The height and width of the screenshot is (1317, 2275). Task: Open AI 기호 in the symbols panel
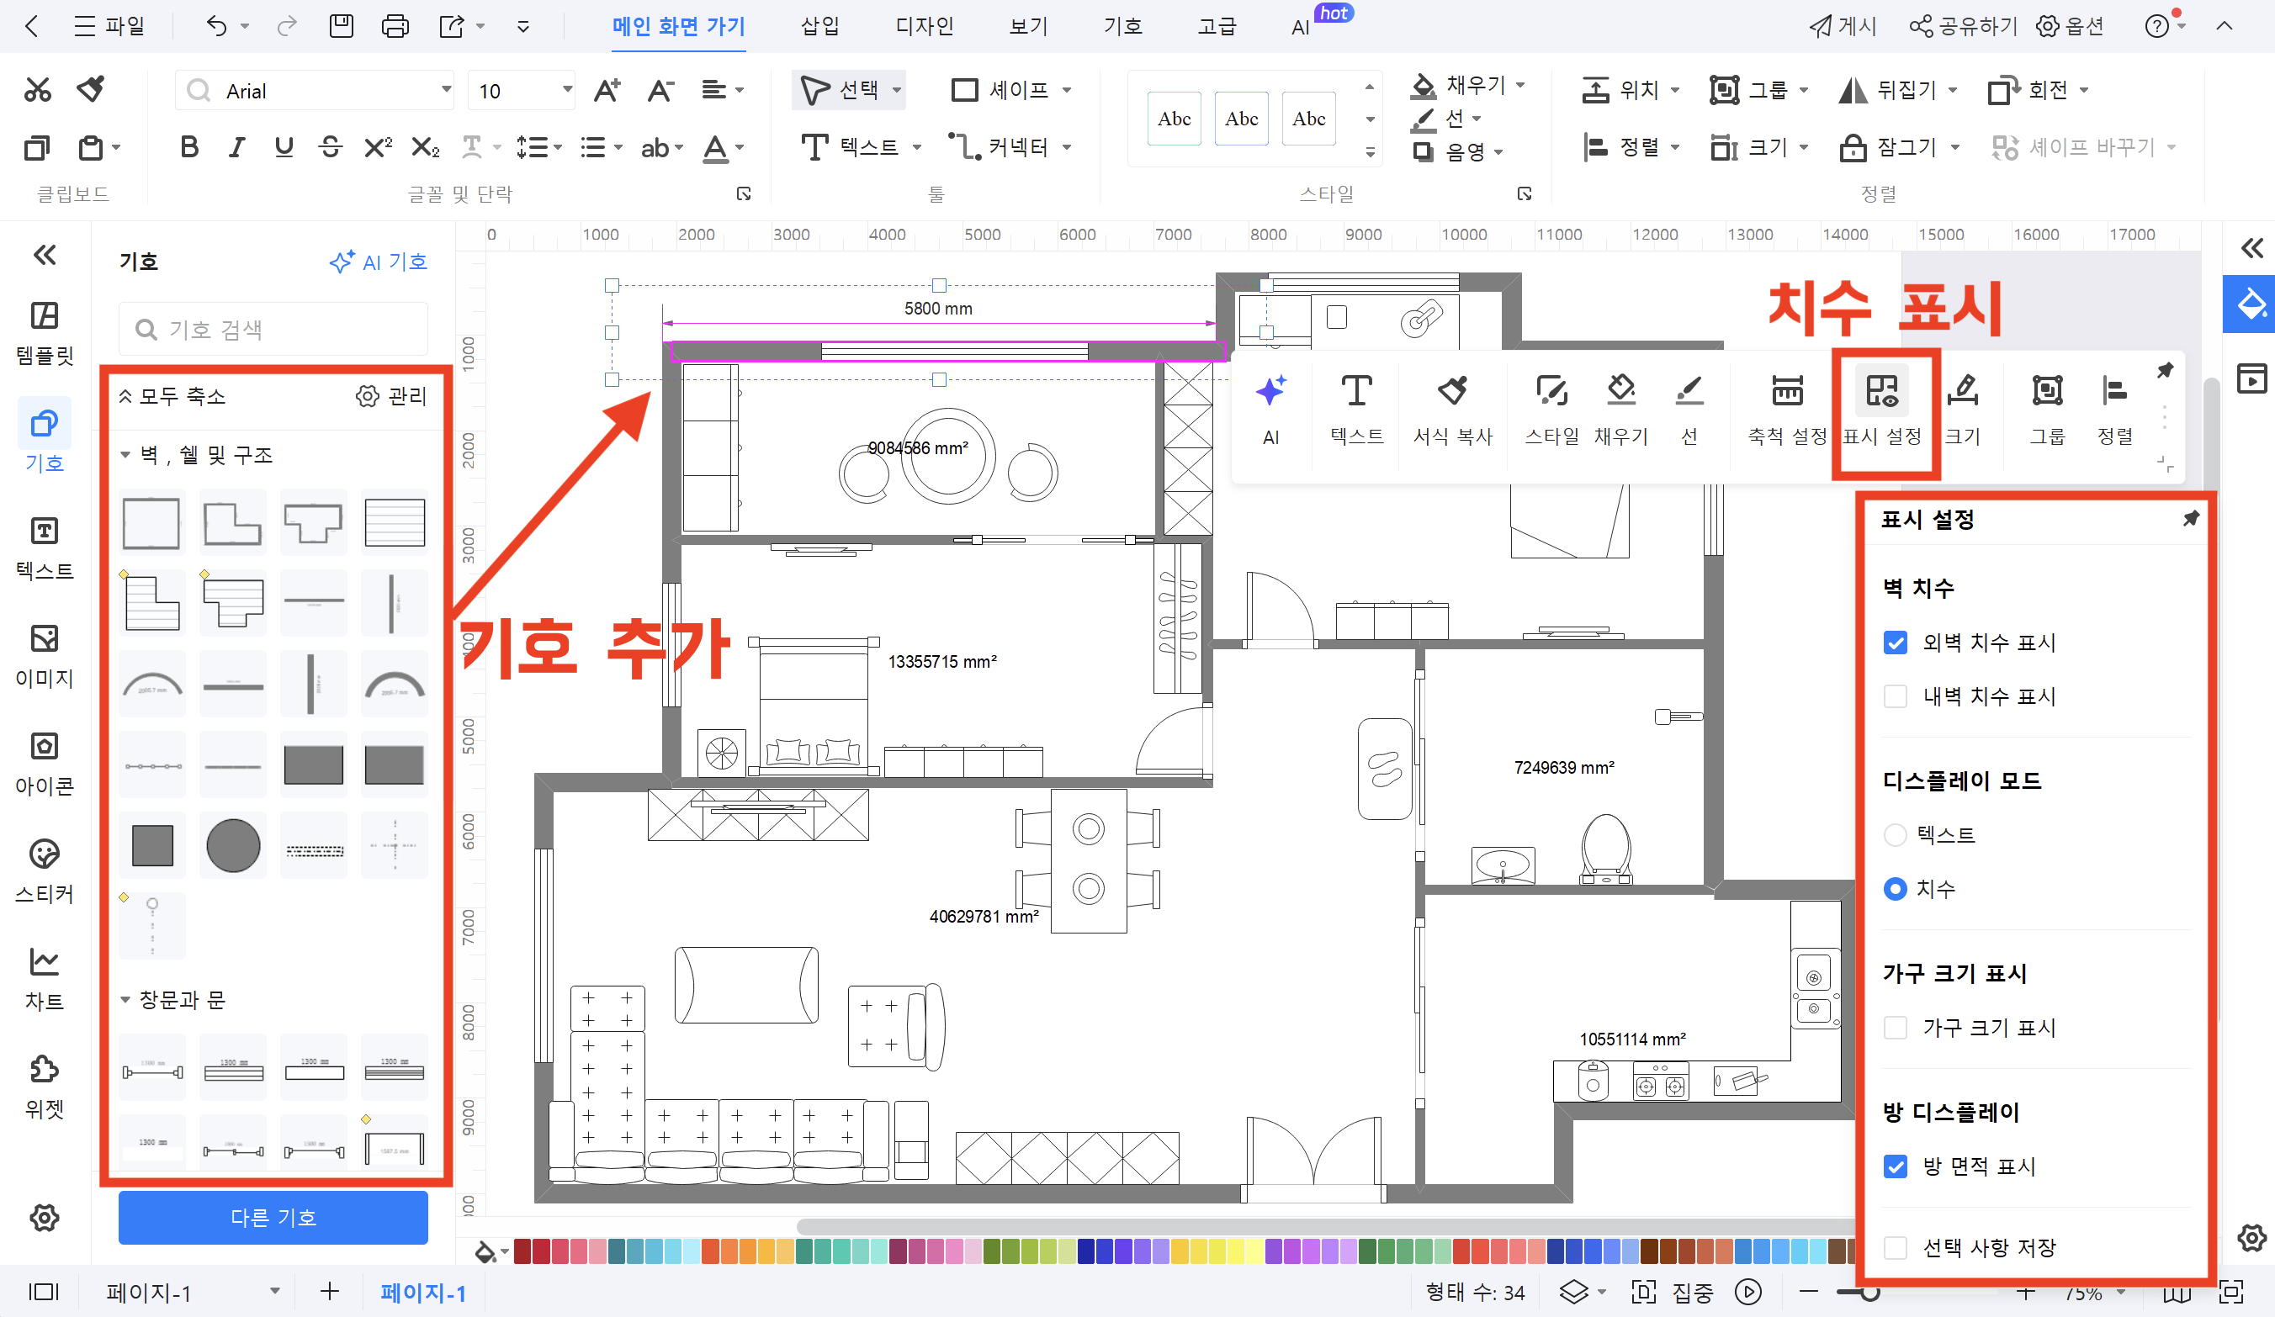point(379,262)
